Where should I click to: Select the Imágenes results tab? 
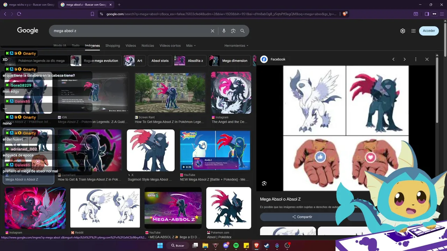pyautogui.click(x=92, y=46)
